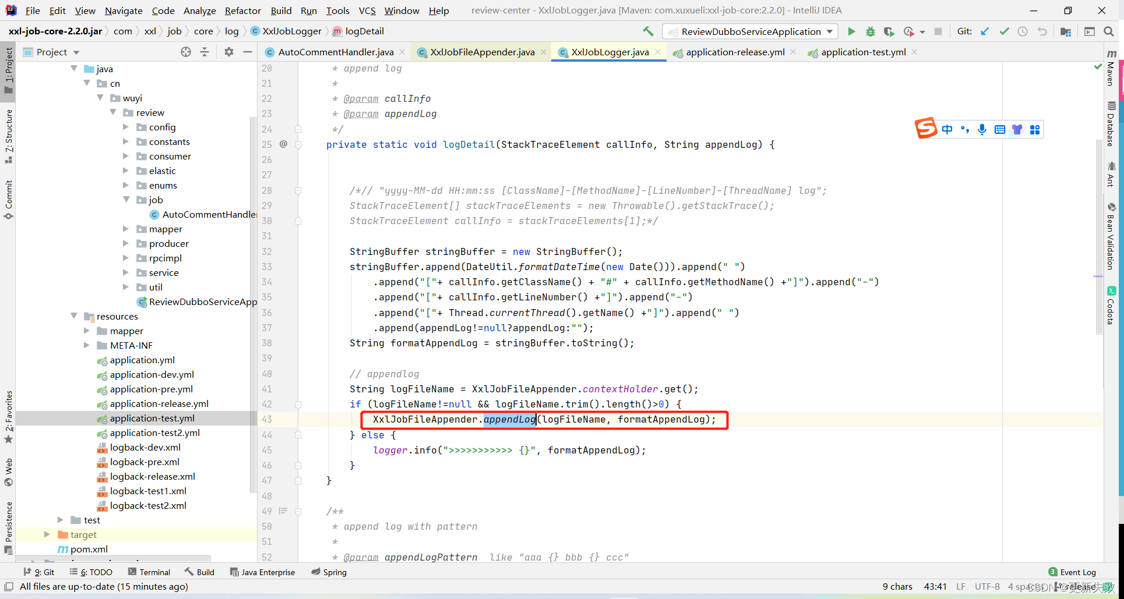Screen dimensions: 1124x599
Task: Open the Refactor menu
Action: [242, 10]
